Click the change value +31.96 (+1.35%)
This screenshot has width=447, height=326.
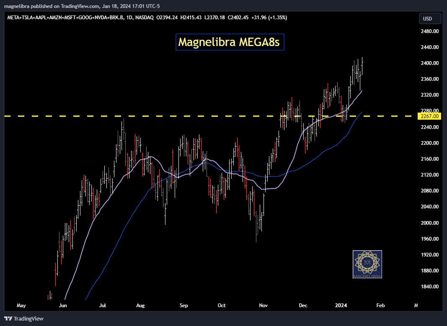coord(269,18)
